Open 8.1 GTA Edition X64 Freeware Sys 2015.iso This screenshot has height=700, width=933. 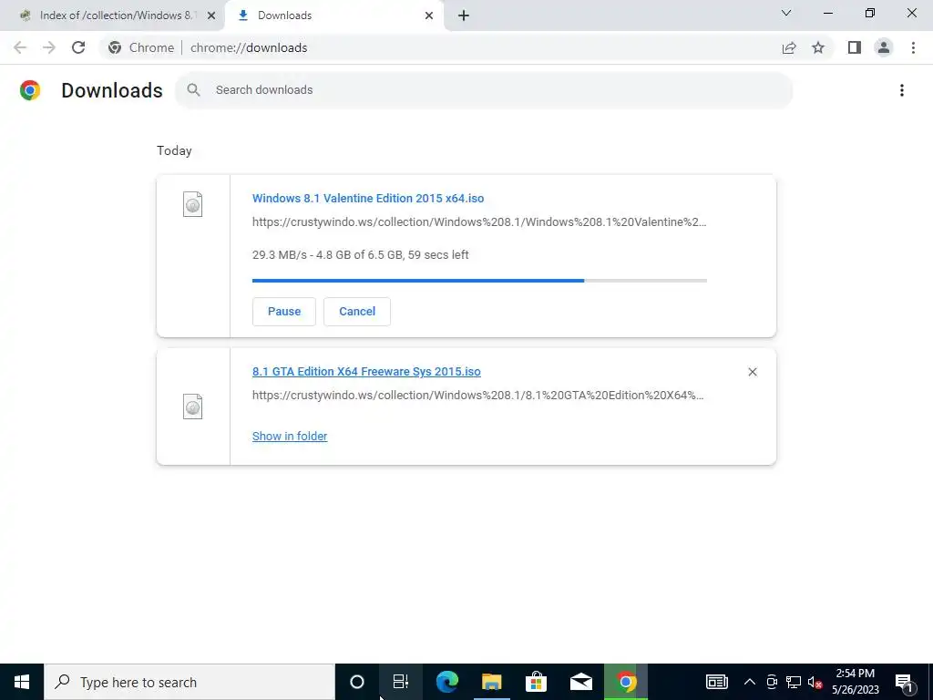[x=366, y=372]
